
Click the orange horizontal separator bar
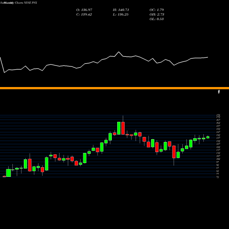[114, 88]
